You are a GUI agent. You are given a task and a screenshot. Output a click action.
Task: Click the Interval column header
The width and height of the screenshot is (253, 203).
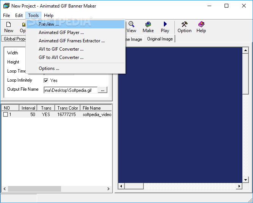pos(28,108)
